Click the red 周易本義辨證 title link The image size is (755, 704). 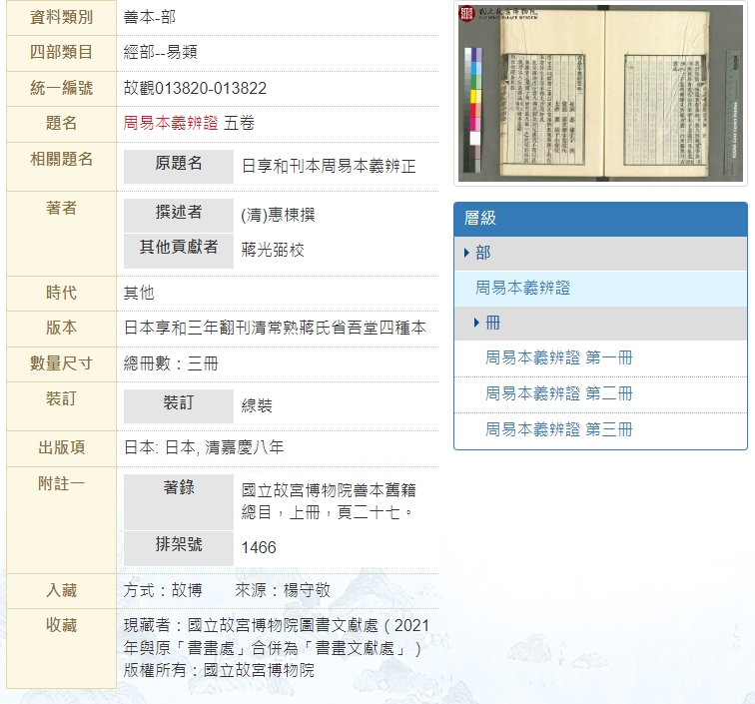click(x=171, y=123)
